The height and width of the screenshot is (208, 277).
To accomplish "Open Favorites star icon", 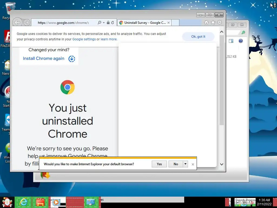I will pyautogui.click(x=213, y=22).
